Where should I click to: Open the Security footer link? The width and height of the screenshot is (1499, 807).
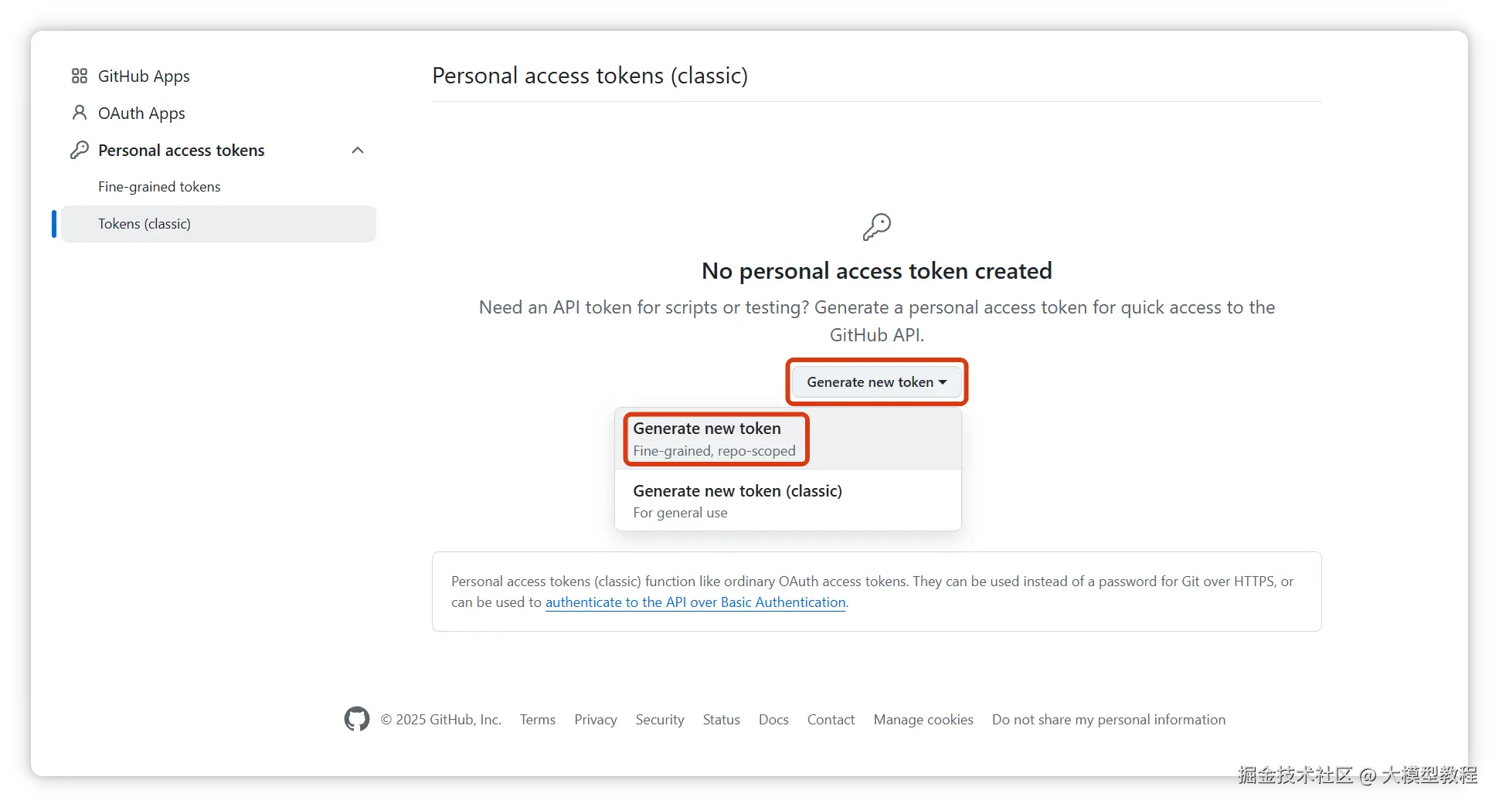[x=660, y=720]
